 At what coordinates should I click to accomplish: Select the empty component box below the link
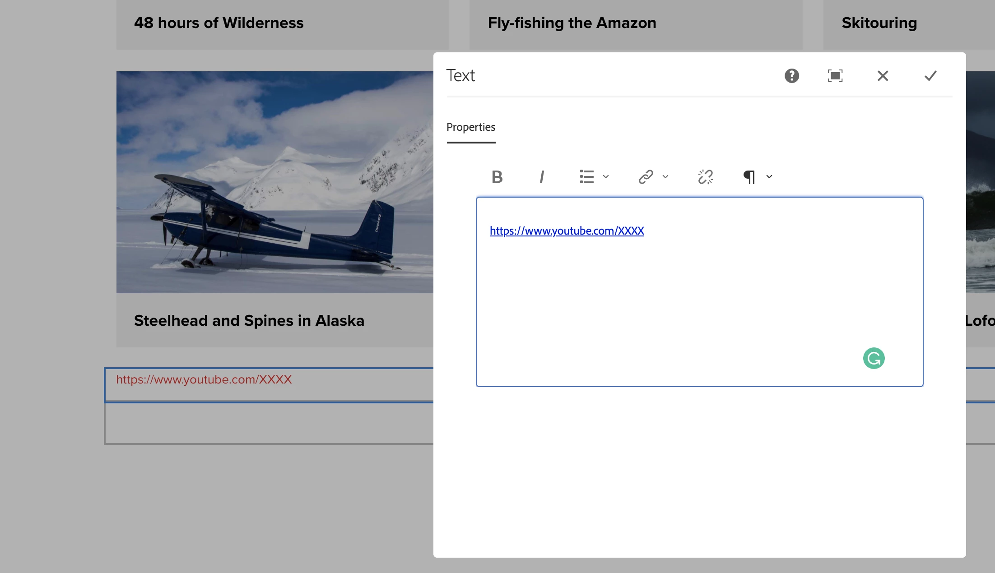coord(269,423)
